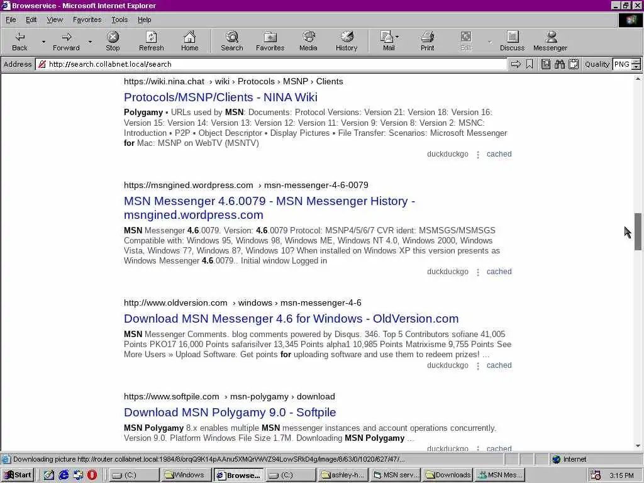This screenshot has width=644, height=483.
Task: Stop page loading with the Stop button
Action: tap(113, 41)
